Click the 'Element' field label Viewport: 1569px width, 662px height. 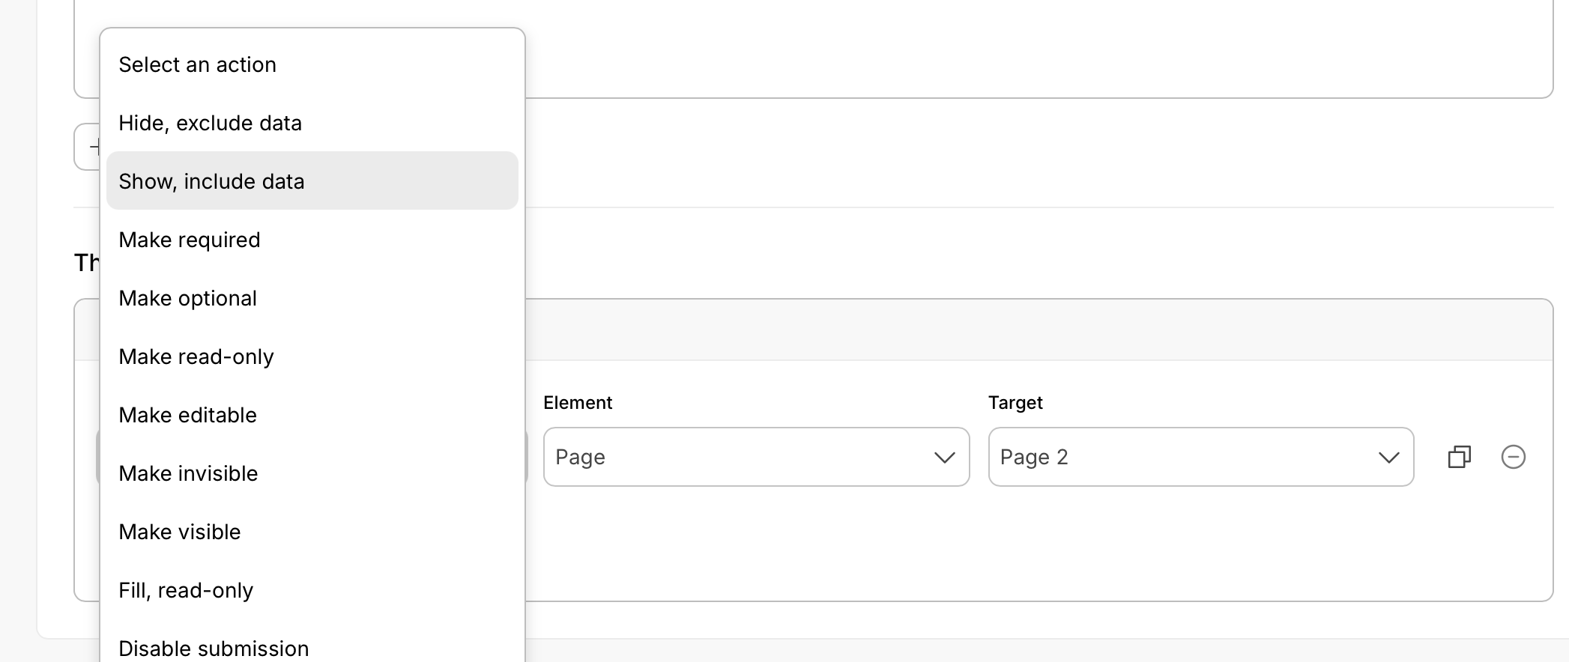click(x=578, y=403)
